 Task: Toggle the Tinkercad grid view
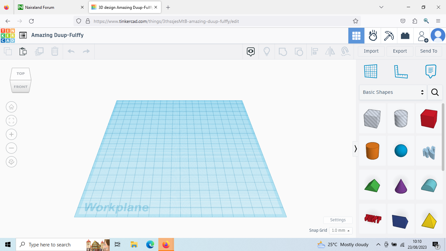coord(356,36)
